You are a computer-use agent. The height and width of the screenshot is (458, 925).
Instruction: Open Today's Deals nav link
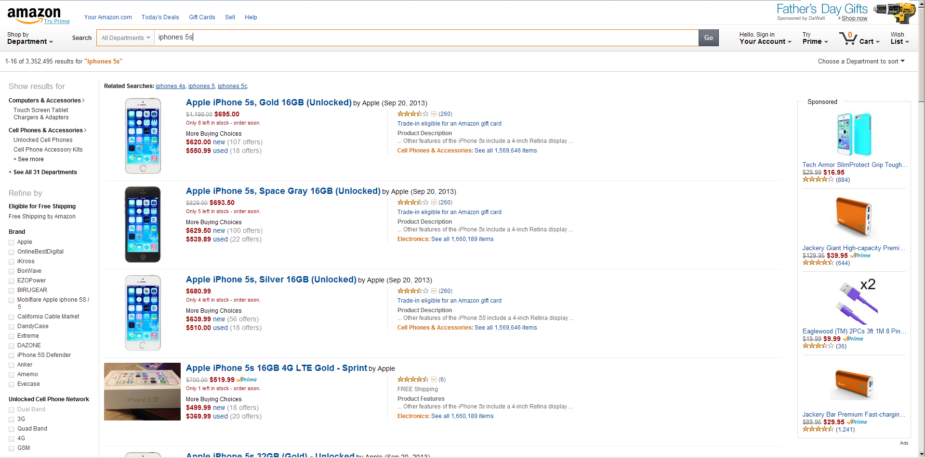tap(160, 17)
